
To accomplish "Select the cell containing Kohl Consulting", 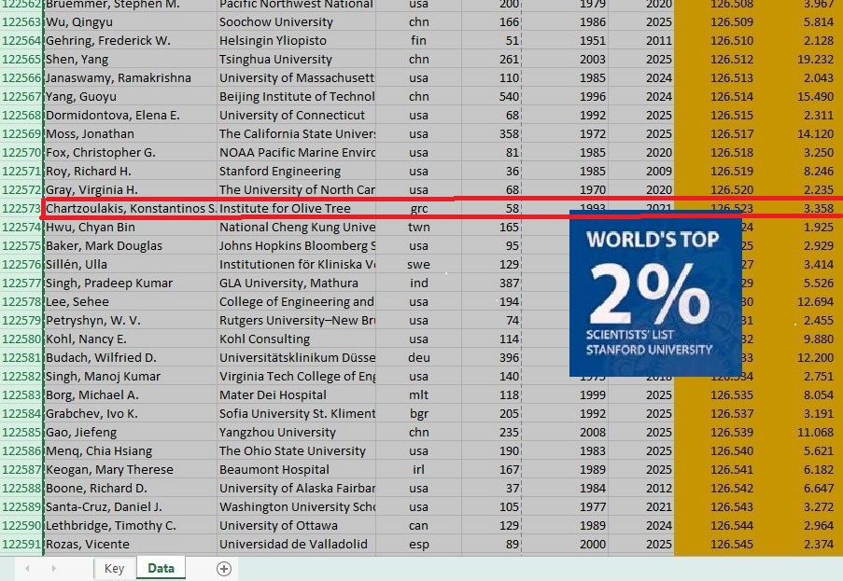I will (296, 339).
